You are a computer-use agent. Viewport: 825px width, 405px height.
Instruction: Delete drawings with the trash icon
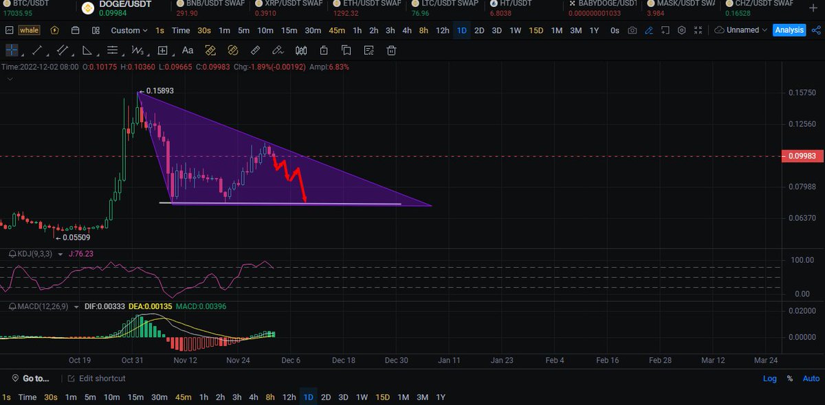tap(391, 50)
